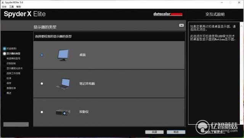
Task: Select the 投影仪 projector radio button
Action: [42, 112]
